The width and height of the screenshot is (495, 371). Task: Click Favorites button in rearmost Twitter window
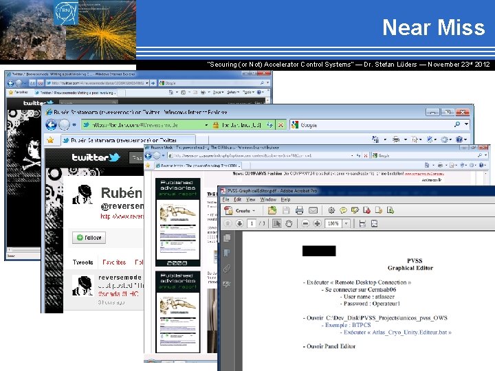19,92
